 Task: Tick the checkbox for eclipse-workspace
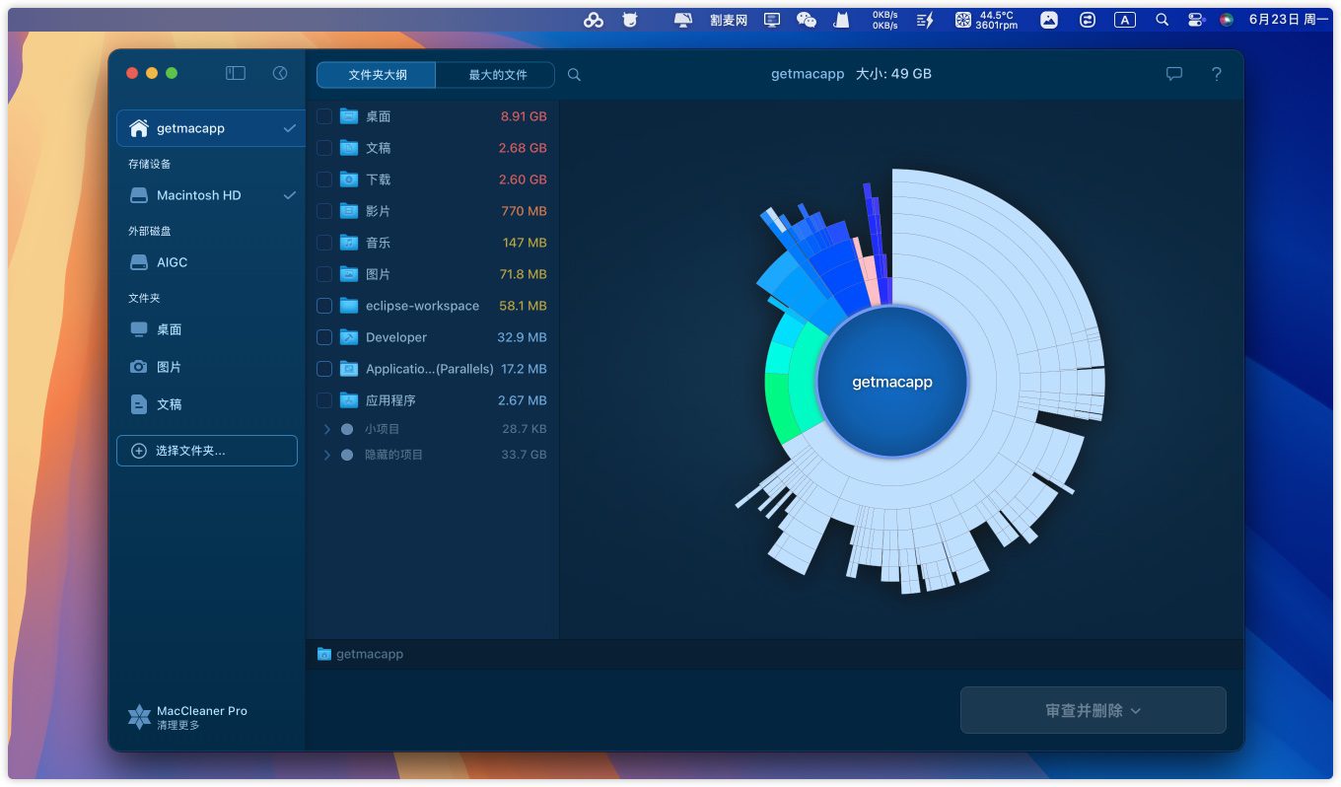324,306
